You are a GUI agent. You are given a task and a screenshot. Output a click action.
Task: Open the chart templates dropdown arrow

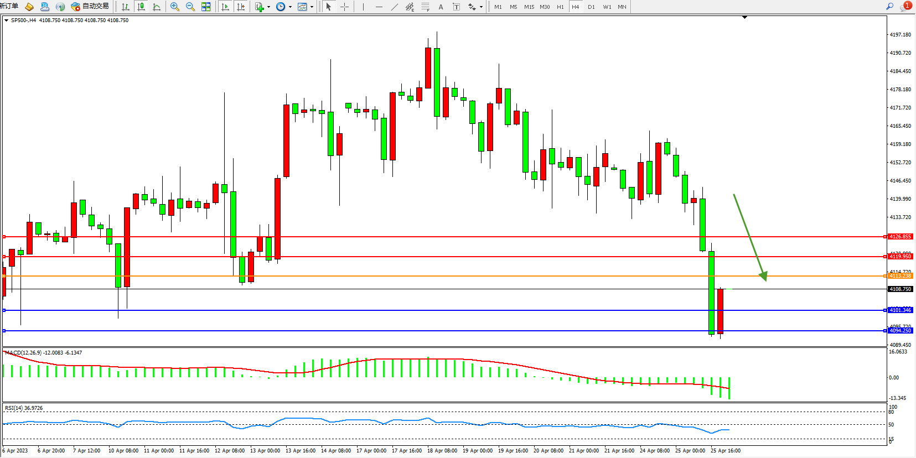312,7
